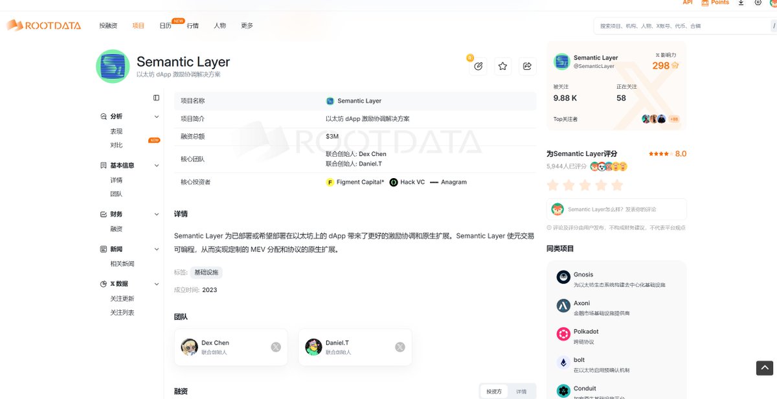Click the 9.88 K followers count
This screenshot has height=399, width=777.
pos(565,98)
